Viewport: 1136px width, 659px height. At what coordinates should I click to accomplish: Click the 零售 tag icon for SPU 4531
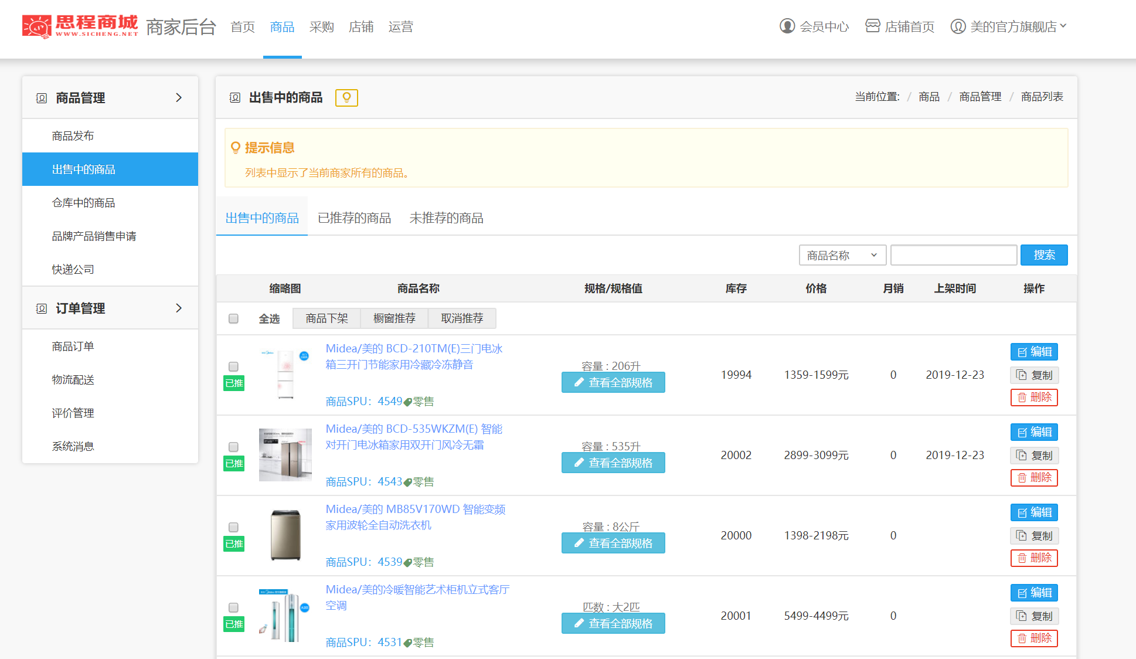coord(408,643)
